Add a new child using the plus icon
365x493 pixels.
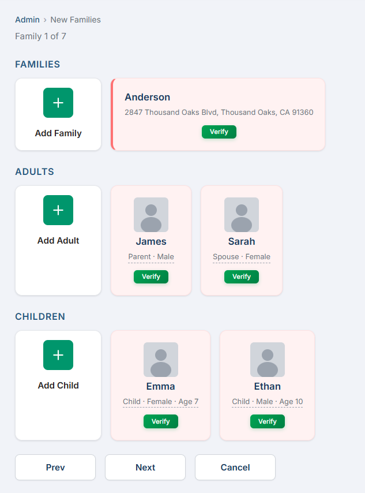pos(58,355)
